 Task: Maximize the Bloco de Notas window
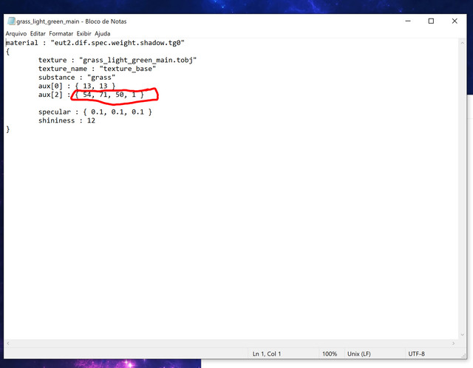tap(431, 21)
